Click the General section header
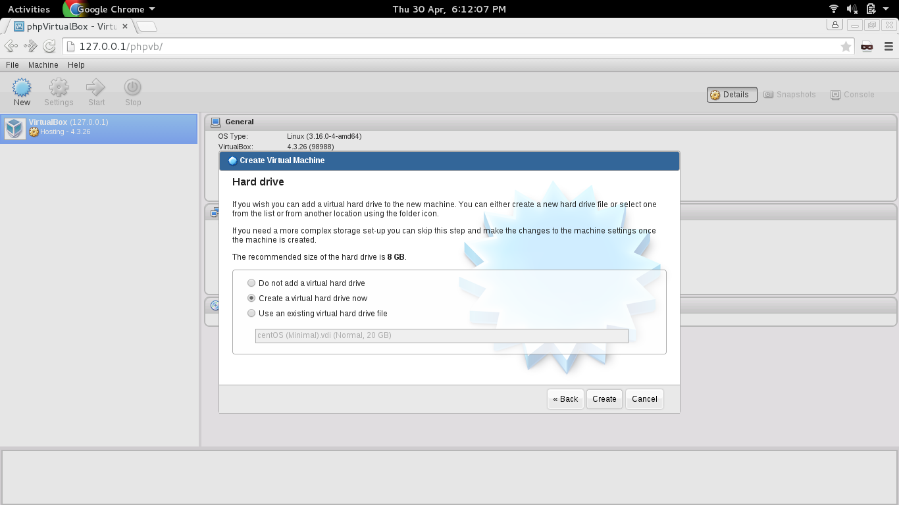The width and height of the screenshot is (899, 505). [550, 122]
